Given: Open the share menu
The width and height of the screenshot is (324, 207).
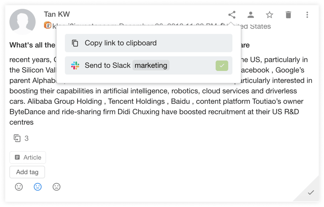Looking at the screenshot, I should pyautogui.click(x=232, y=15).
